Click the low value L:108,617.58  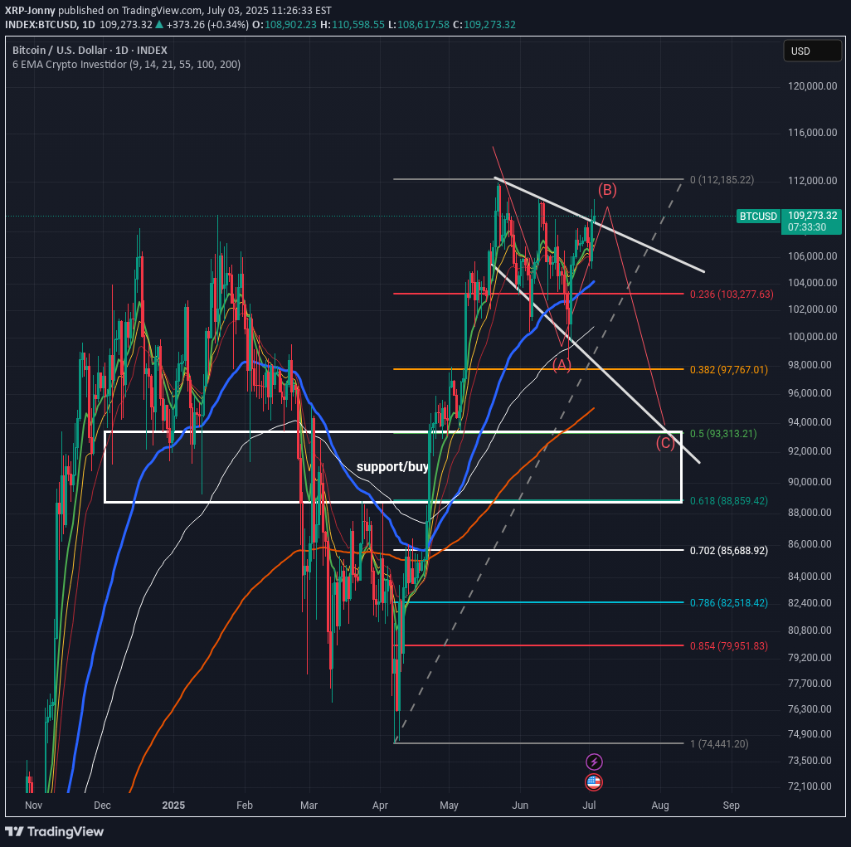pos(418,24)
